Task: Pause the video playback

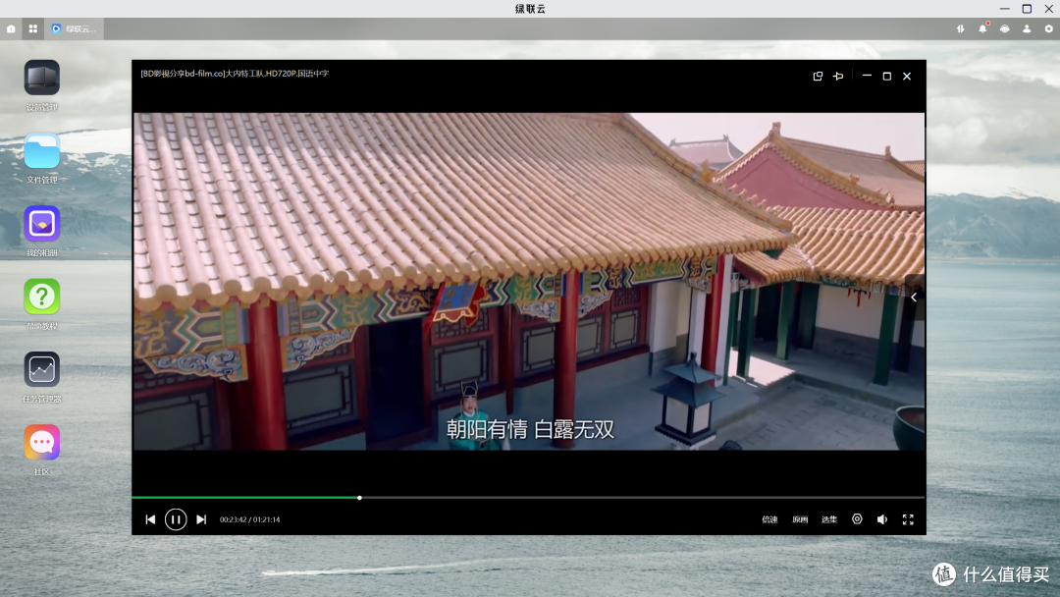Action: click(176, 519)
